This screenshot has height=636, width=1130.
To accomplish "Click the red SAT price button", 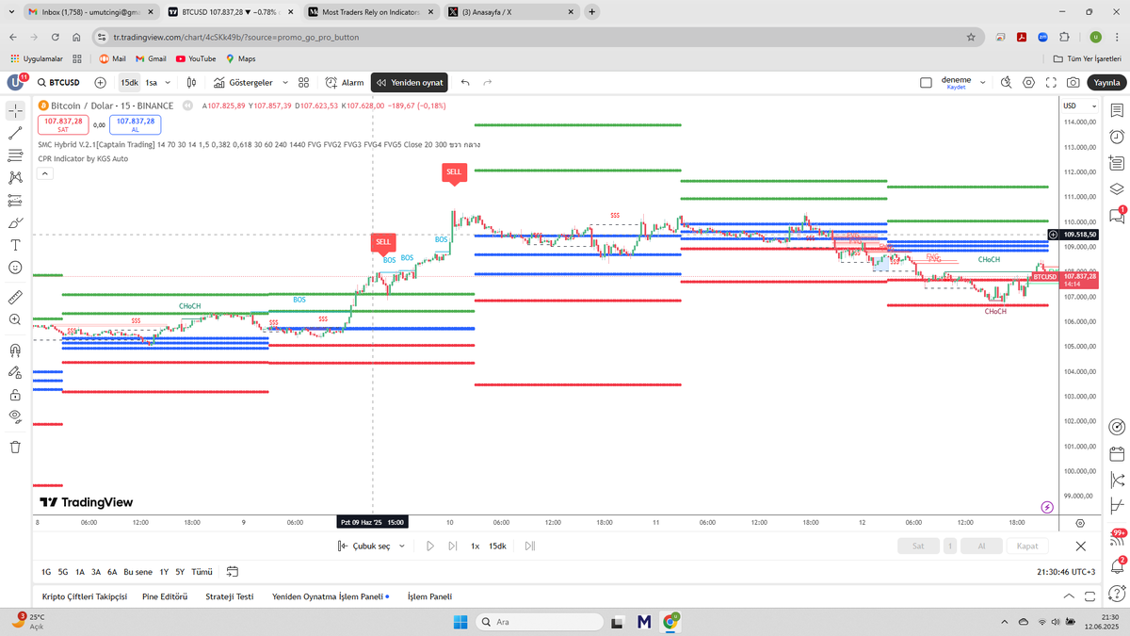I will [62, 123].
